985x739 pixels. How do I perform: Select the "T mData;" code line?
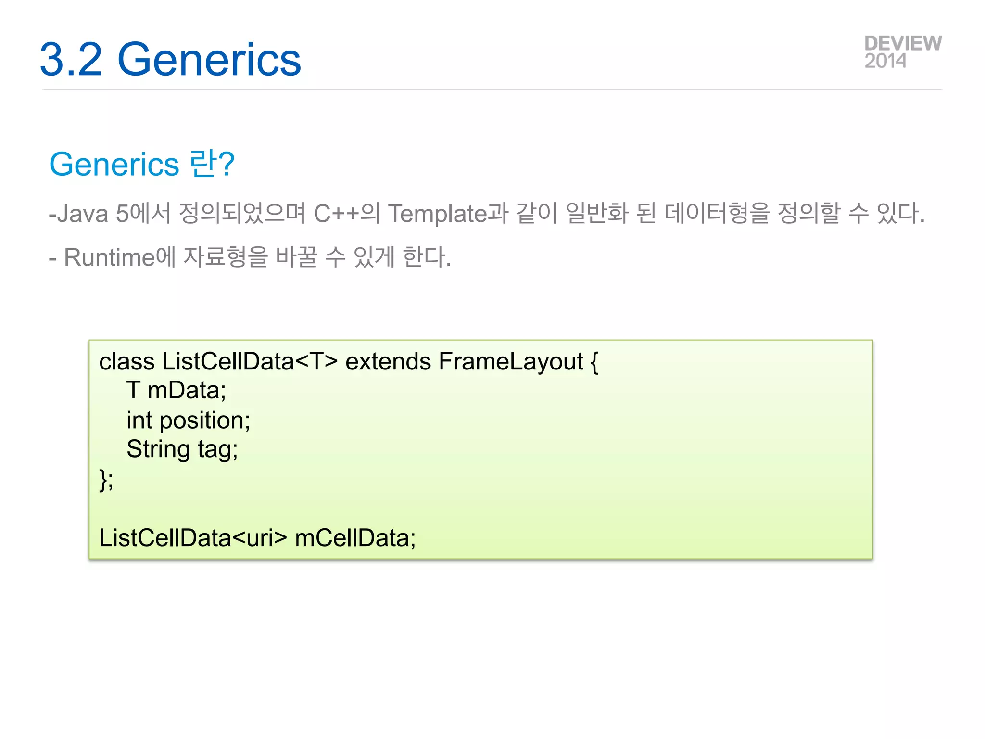[176, 390]
